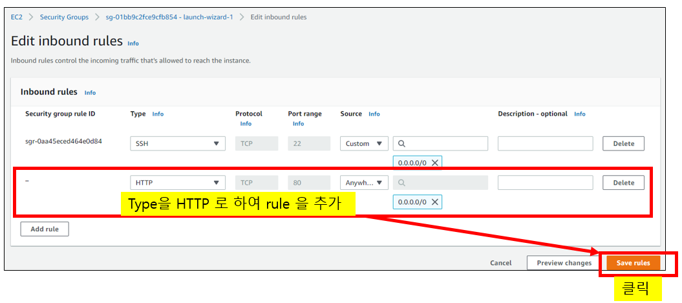
Task: Click the Preview changes button
Action: (564, 263)
